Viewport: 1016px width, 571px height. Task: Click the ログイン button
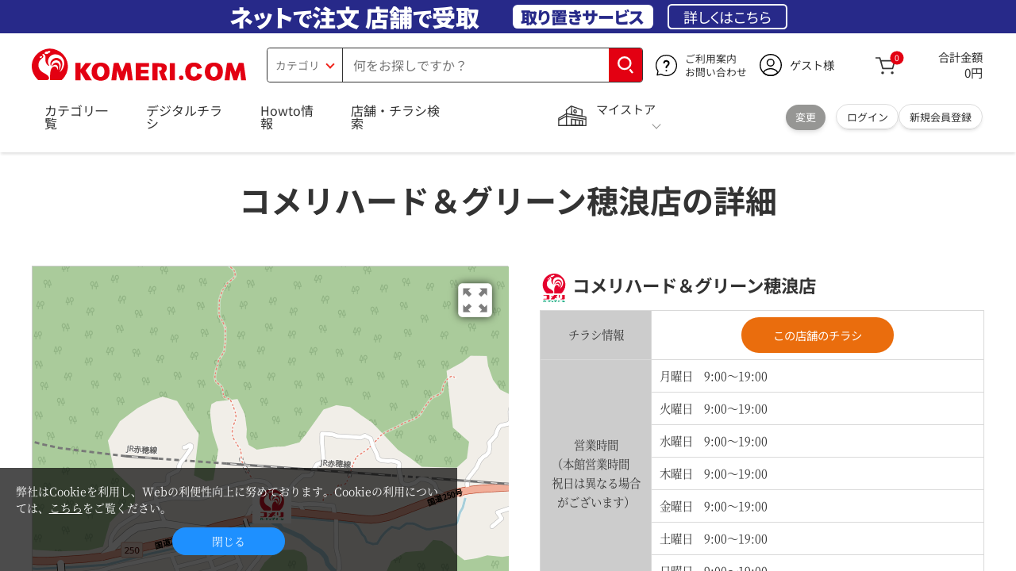tap(867, 117)
